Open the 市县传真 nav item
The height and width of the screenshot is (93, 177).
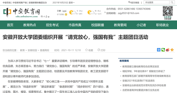tap(75, 25)
